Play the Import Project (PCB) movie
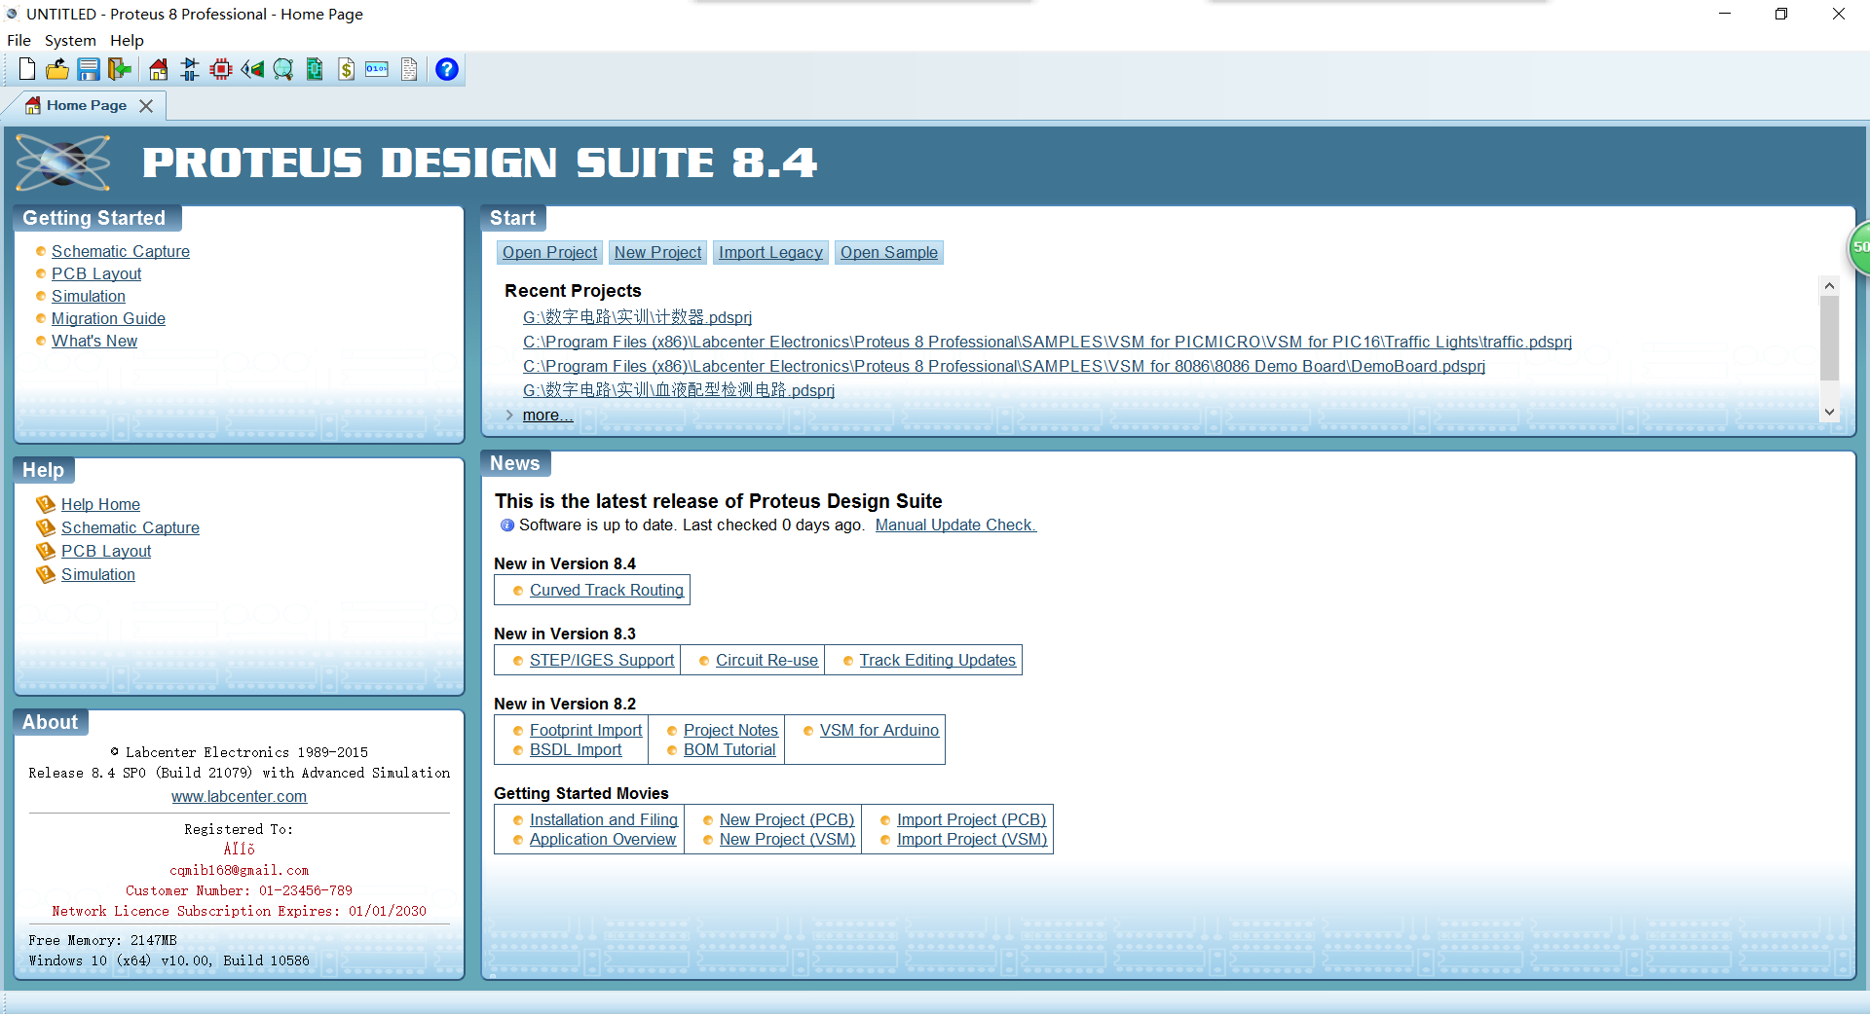Image resolution: width=1870 pixels, height=1014 pixels. (x=972, y=819)
